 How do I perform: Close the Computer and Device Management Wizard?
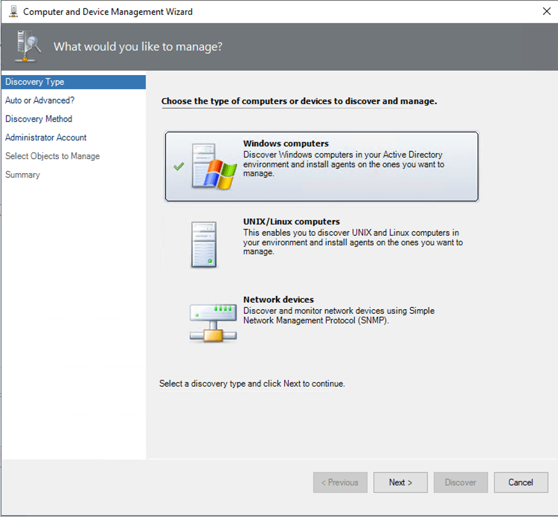tap(547, 11)
